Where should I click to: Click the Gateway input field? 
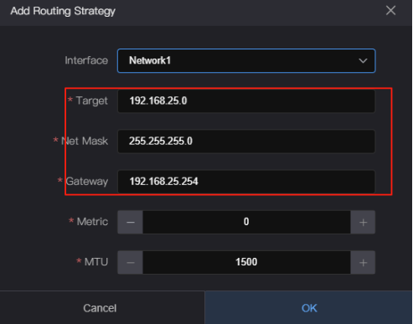(246, 182)
